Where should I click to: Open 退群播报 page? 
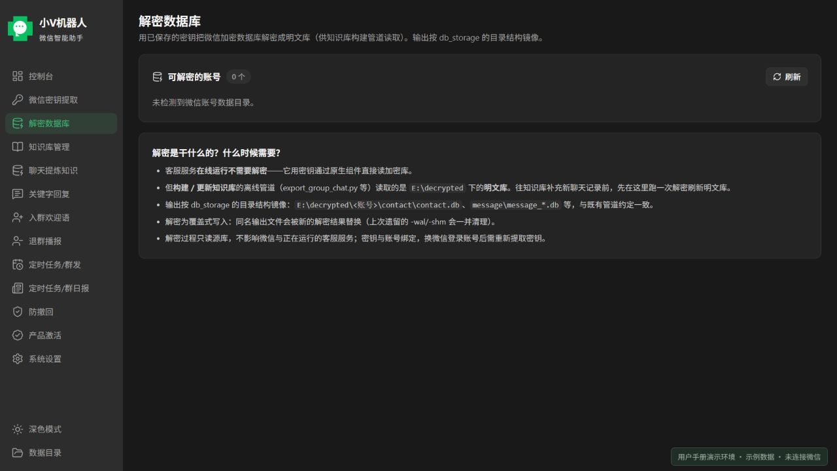point(61,241)
